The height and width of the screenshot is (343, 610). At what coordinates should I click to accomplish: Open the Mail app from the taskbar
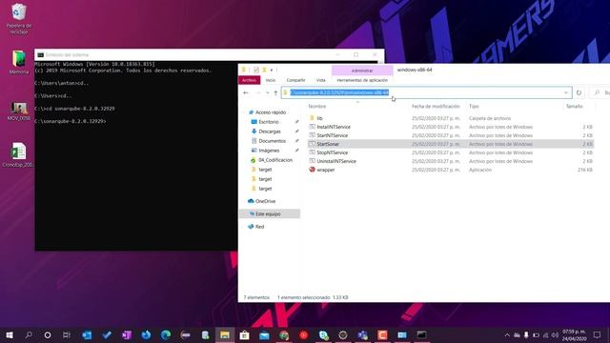click(264, 334)
